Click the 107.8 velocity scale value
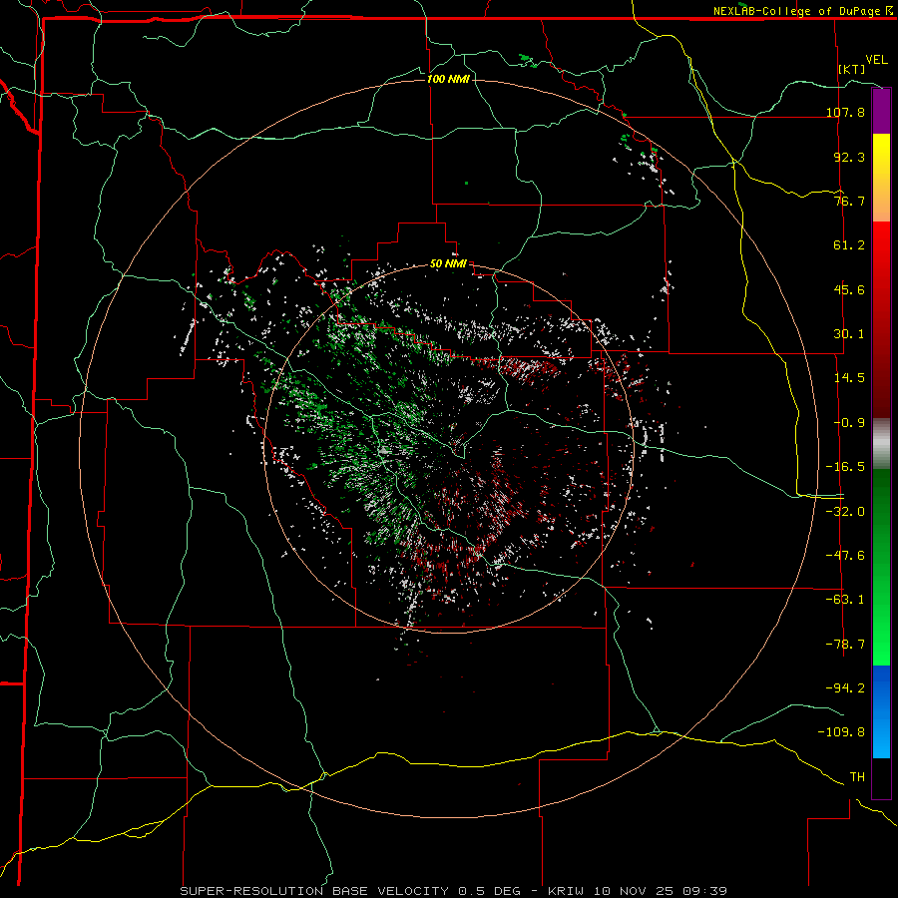Viewport: 898px width, 898px height. [x=845, y=112]
